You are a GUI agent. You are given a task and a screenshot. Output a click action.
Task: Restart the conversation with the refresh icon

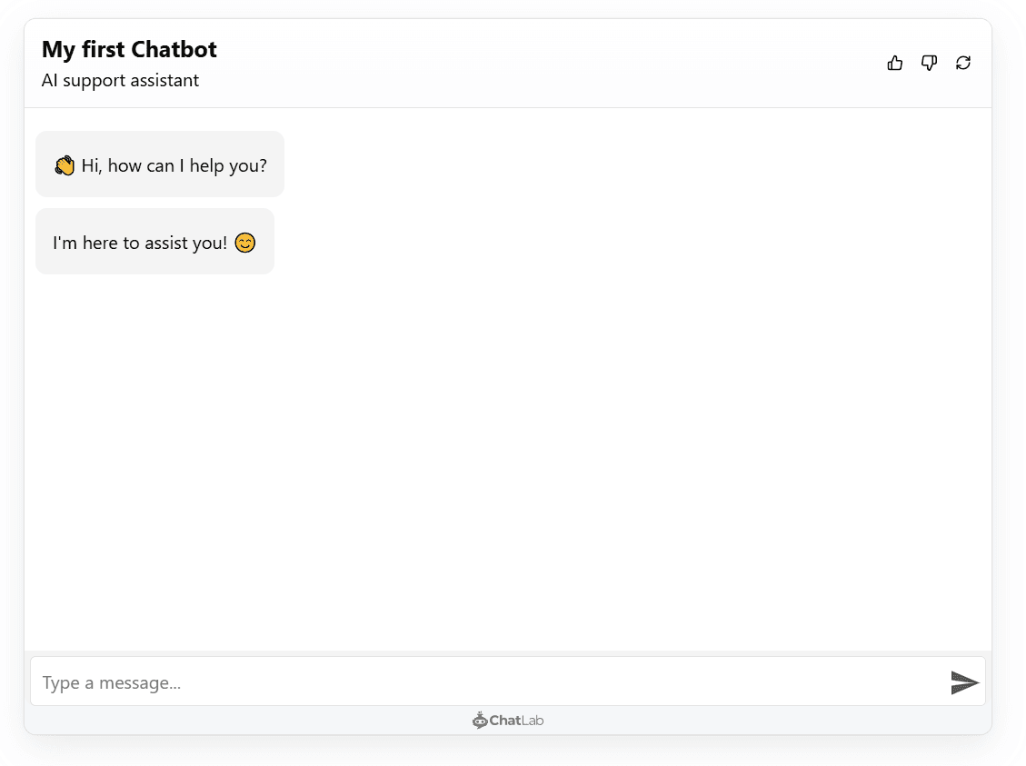pos(963,63)
